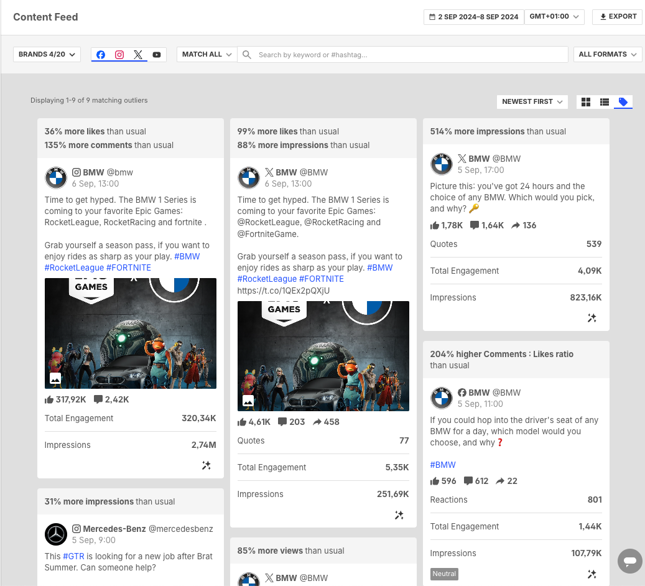Click the search magnifier icon
The height and width of the screenshot is (586, 645).
click(x=247, y=55)
